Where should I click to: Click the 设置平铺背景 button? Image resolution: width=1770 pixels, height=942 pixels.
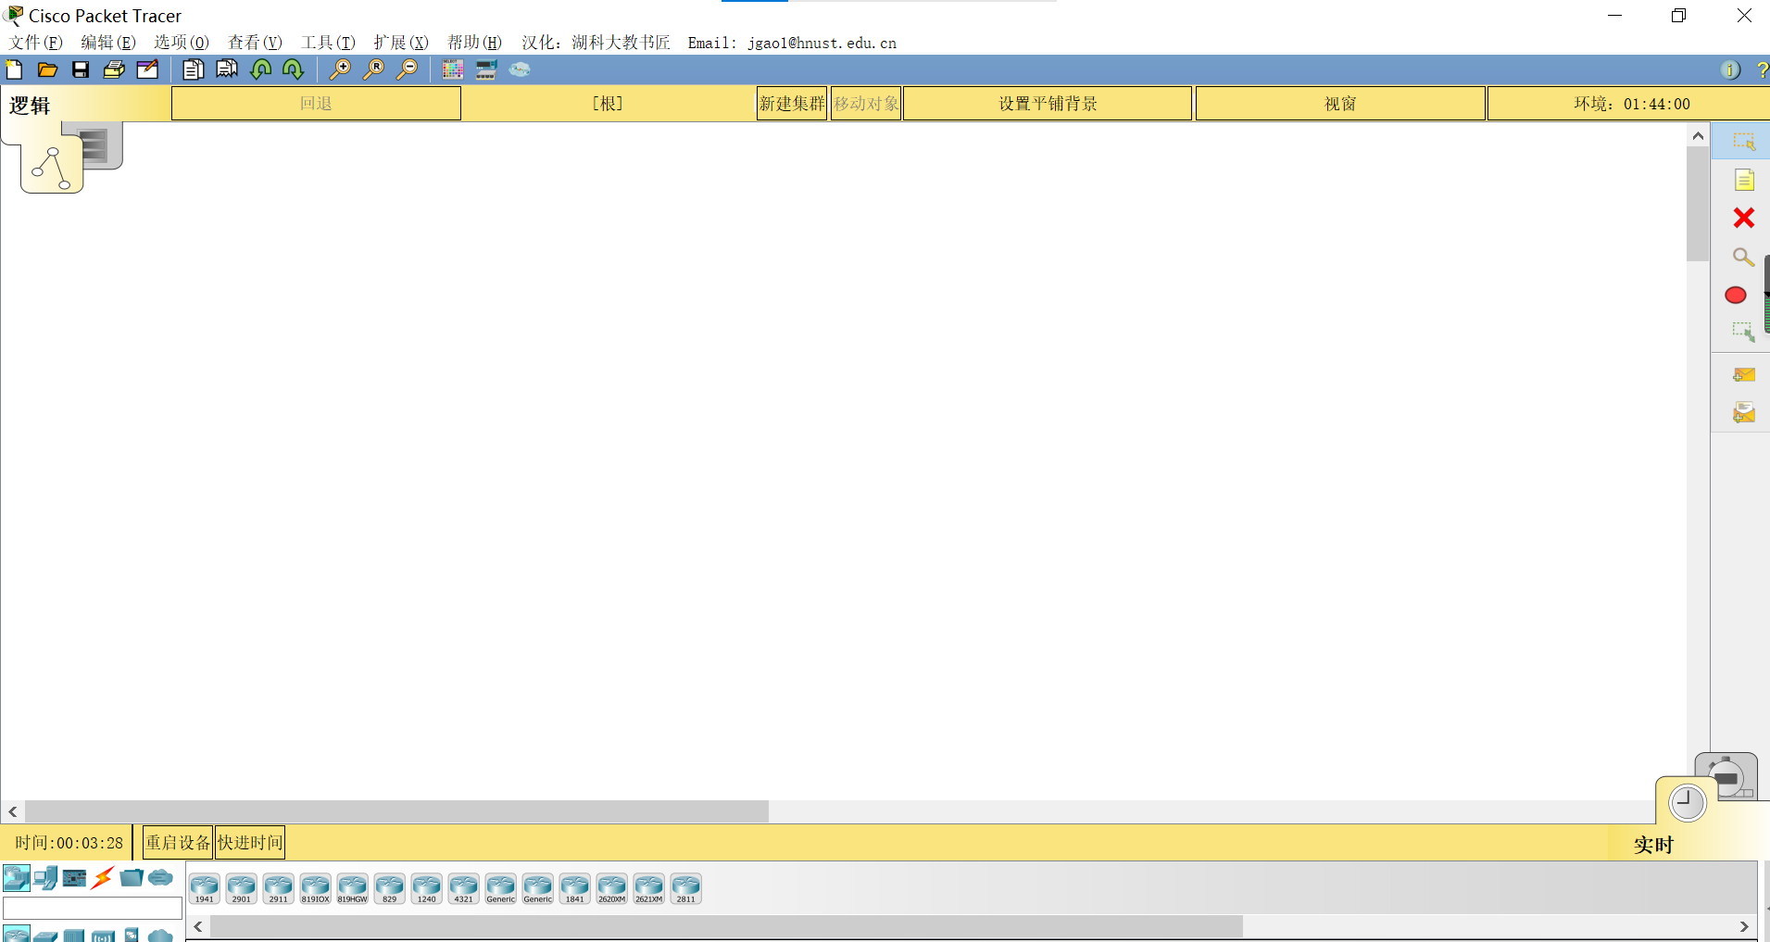click(1048, 104)
